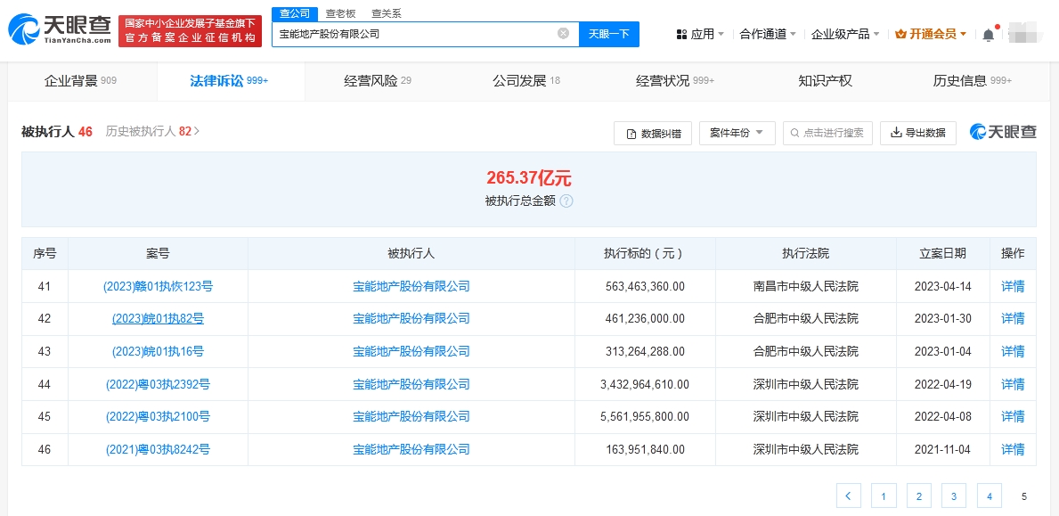Screen dimensions: 1059x516
Task: Go to page 3 of results
Action: pos(953,496)
